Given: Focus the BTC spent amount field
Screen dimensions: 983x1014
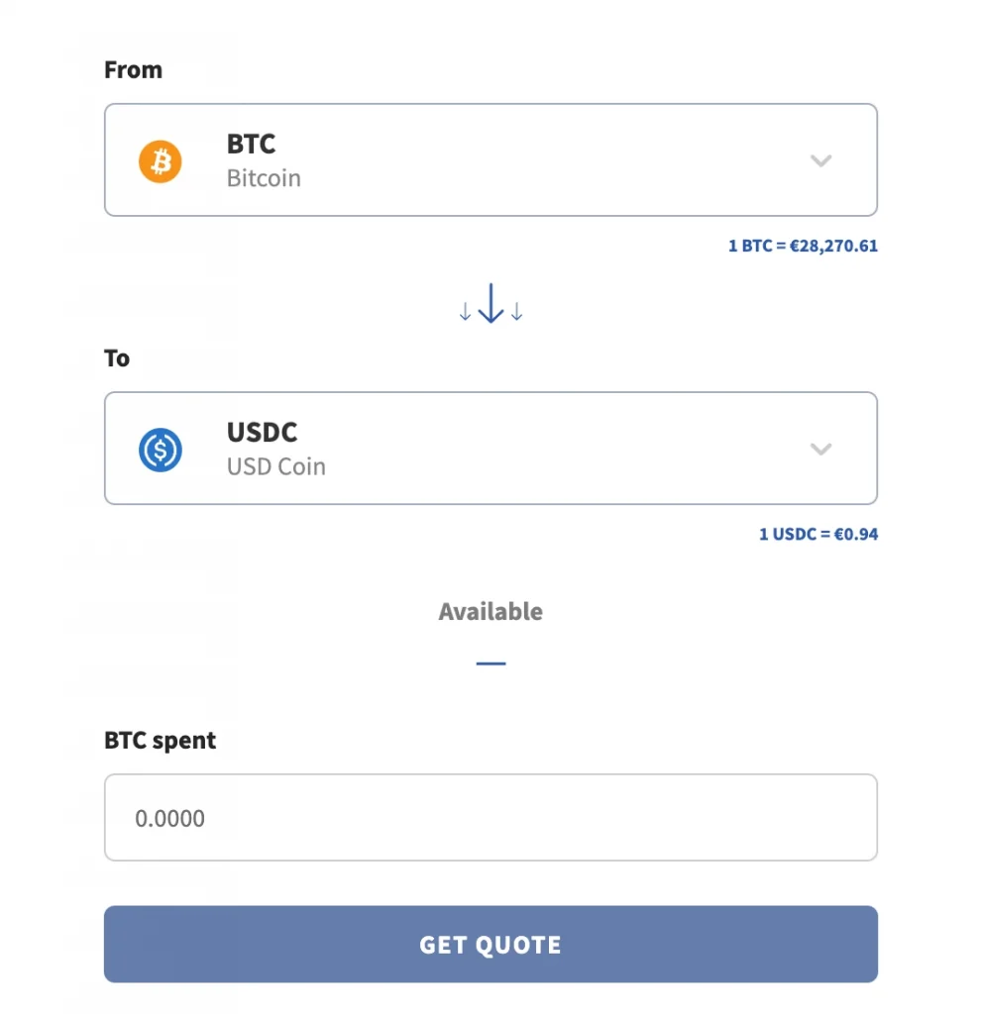Looking at the screenshot, I should [x=491, y=818].
